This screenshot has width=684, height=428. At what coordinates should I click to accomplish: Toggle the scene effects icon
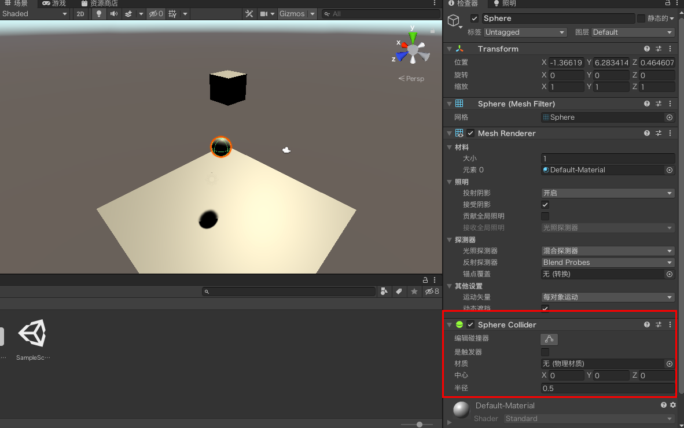click(x=128, y=14)
